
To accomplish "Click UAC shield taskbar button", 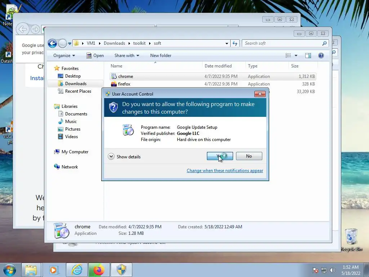I will (x=121, y=270).
